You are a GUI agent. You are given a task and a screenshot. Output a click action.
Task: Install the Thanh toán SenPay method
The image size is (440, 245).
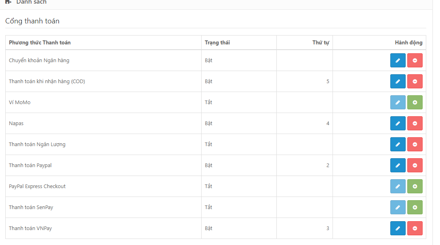(x=415, y=207)
